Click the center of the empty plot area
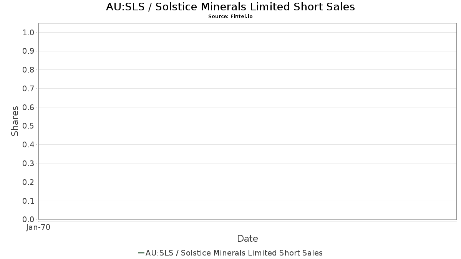 pos(247,121)
